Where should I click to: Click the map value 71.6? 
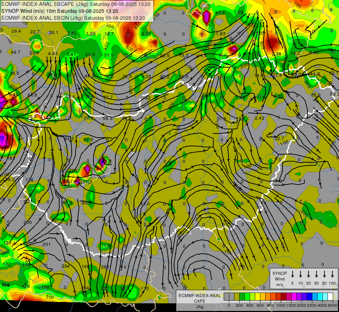tap(106, 246)
